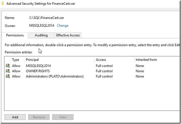
Task: Click the Permission entries label
Action: coord(19,52)
